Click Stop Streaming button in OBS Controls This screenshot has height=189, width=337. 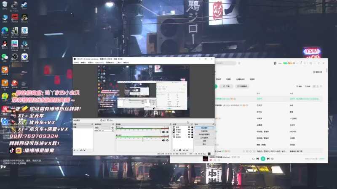point(204,128)
